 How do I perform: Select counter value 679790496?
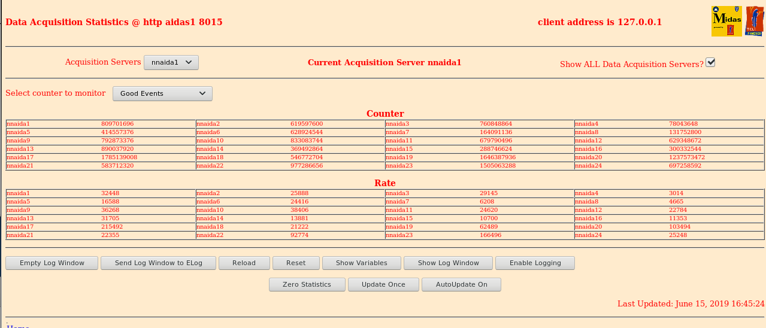[496, 141]
